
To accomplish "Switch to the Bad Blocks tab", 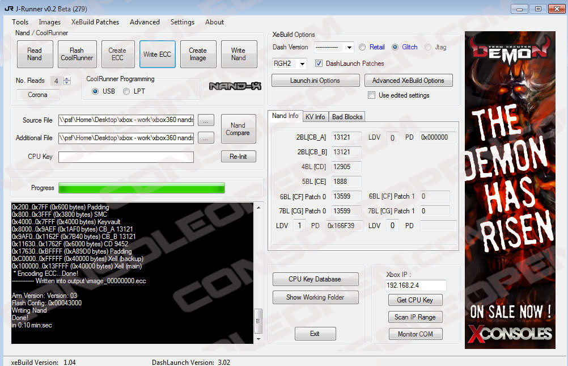I will click(x=347, y=117).
